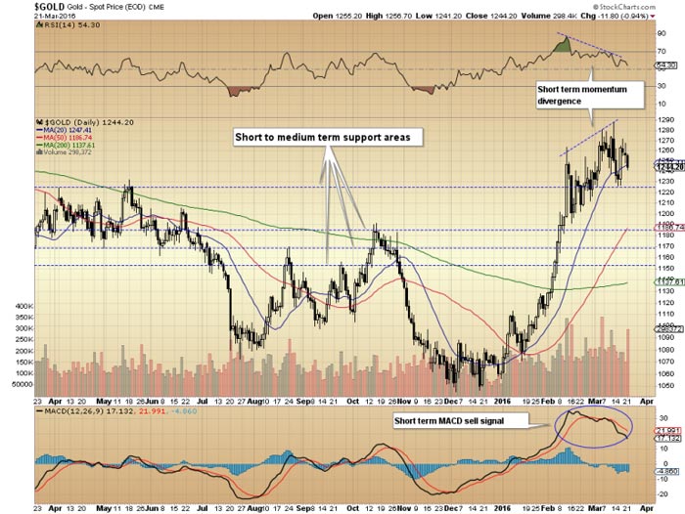685x514 pixels.
Task: Click the 1290 price axis label
Action: [665, 119]
